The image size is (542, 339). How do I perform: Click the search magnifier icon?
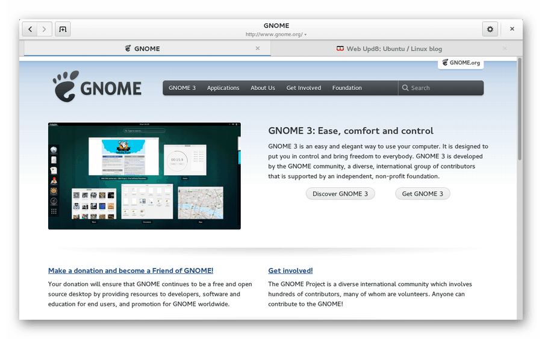(x=405, y=88)
